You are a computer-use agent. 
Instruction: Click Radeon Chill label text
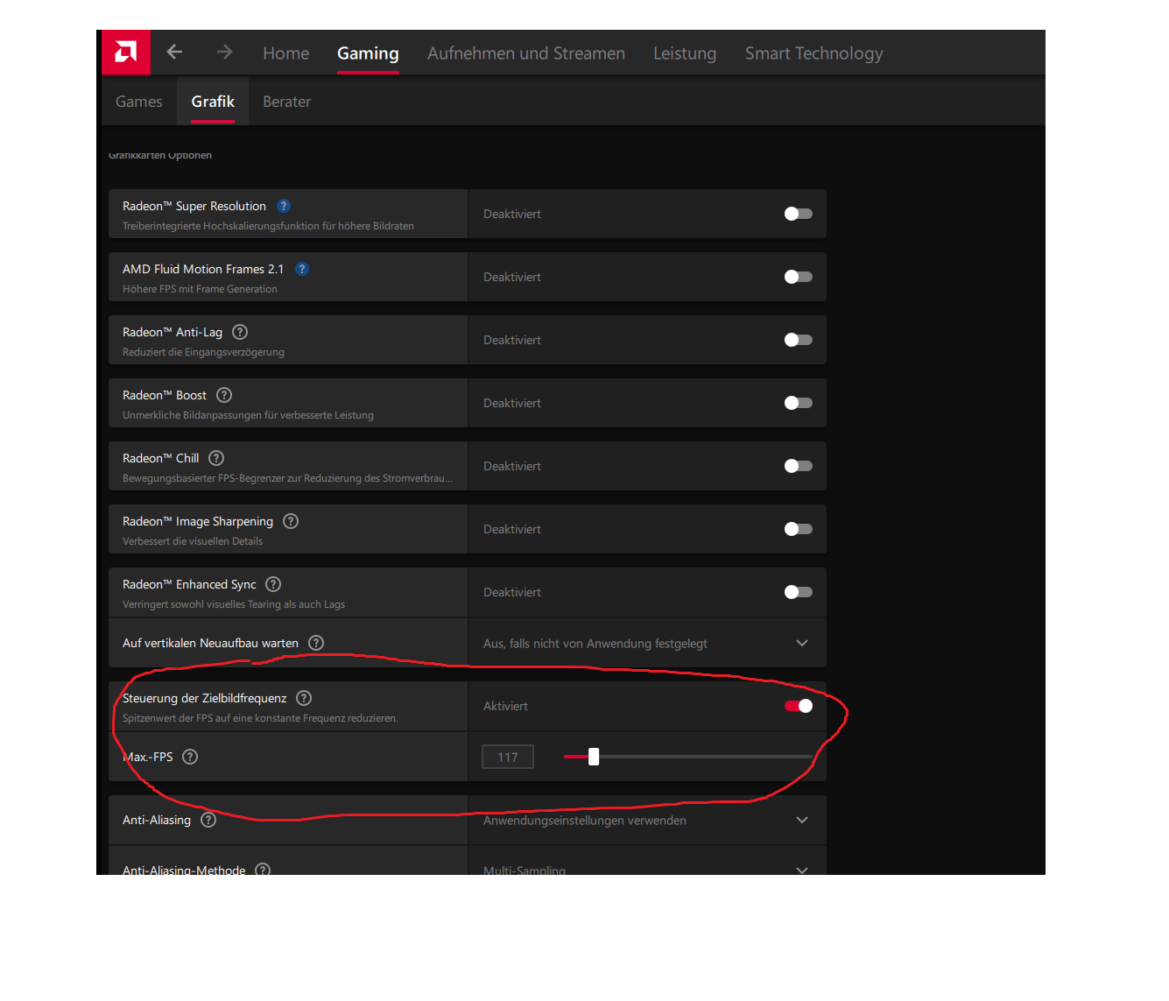161,458
